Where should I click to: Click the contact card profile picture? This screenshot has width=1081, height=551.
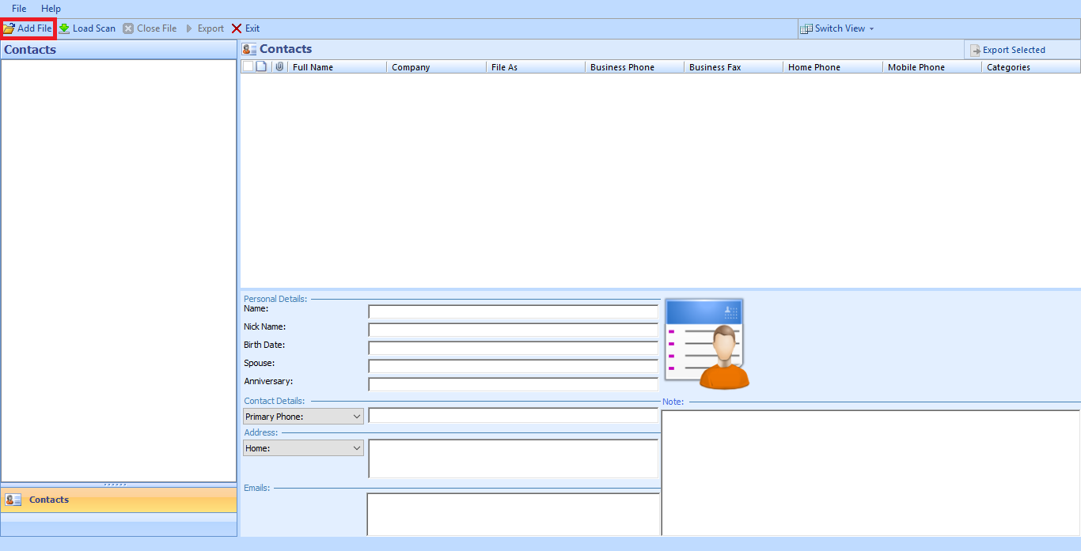[707, 344]
